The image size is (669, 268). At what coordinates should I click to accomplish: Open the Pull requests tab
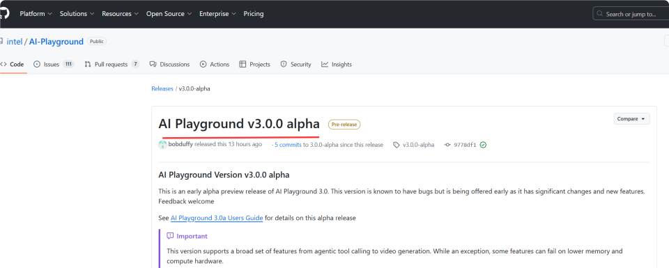pos(111,64)
